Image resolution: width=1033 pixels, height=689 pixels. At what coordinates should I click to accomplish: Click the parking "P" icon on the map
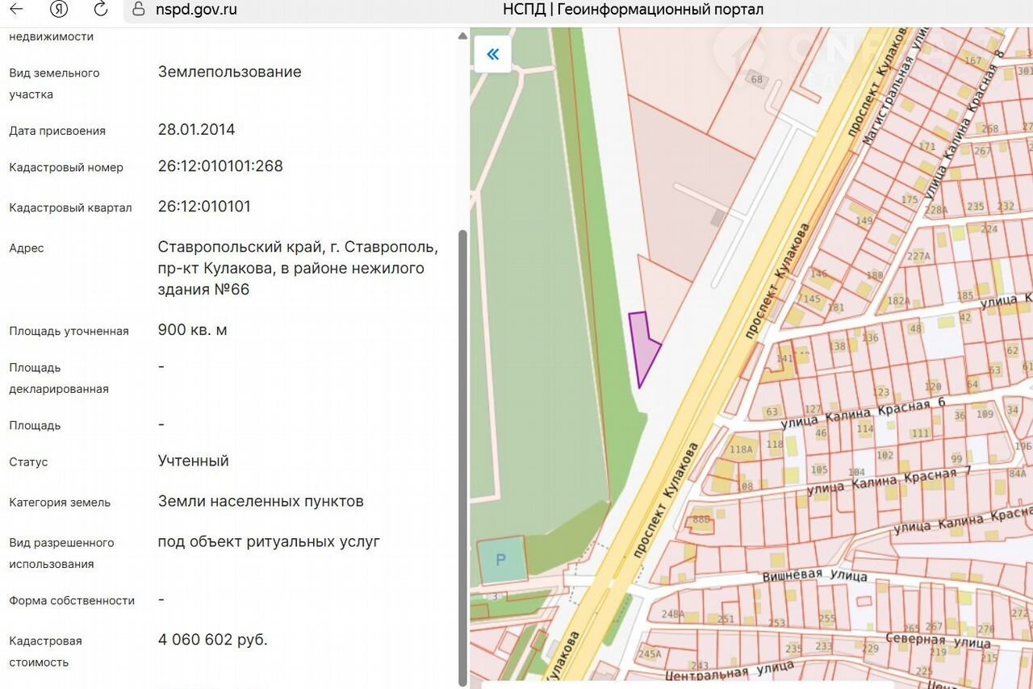click(500, 560)
